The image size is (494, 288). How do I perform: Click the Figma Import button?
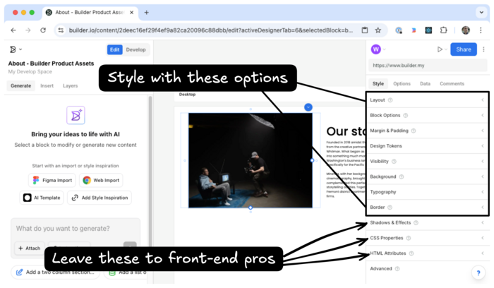point(52,180)
